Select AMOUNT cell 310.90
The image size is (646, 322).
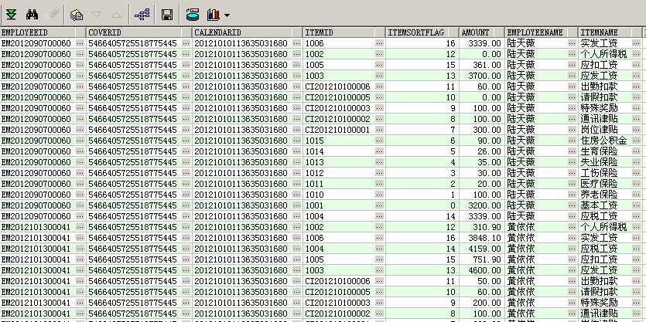[x=482, y=227]
